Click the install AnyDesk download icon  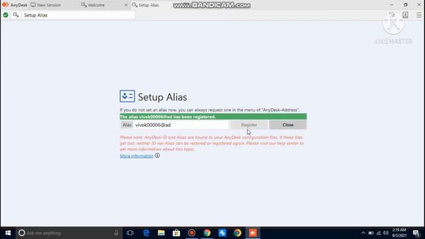coord(405,15)
